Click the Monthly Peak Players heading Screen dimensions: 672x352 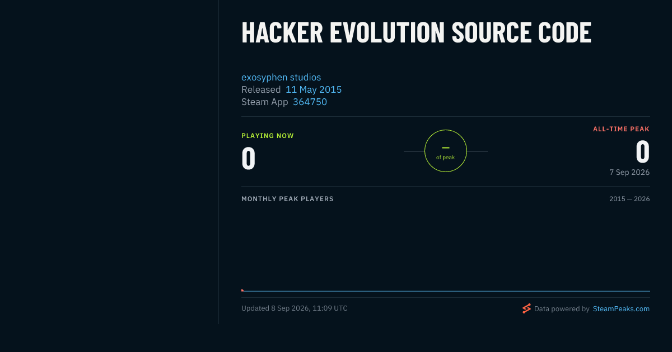point(287,199)
